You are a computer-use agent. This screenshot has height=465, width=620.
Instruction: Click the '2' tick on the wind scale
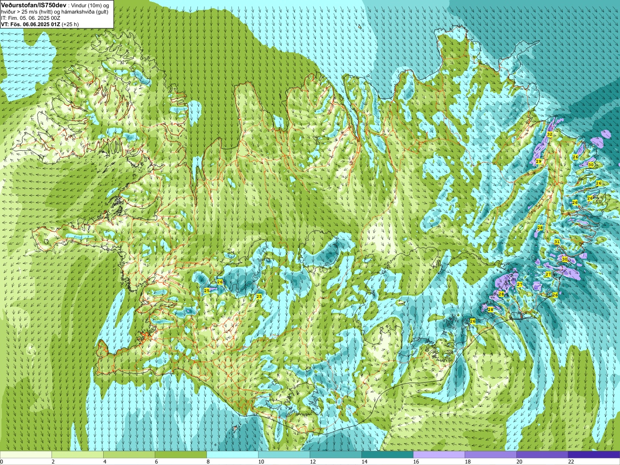coord(53,462)
